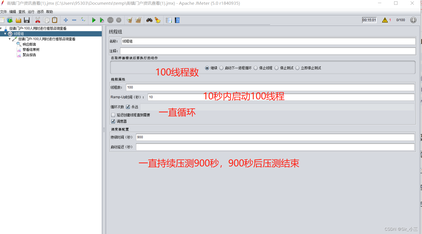Clear all results with double broom icon
The width and height of the screenshot is (422, 234).
138,20
